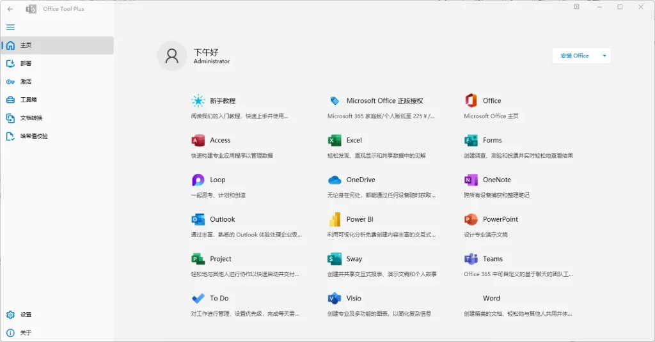The width and height of the screenshot is (655, 342).
Task: Open the Teams title link
Action: [x=493, y=259]
